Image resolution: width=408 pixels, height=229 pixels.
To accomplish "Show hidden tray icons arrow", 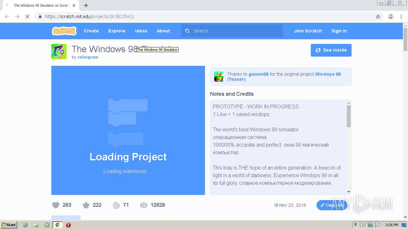I will tap(355, 225).
